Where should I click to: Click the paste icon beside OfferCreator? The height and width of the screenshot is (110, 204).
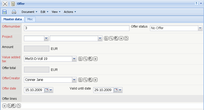[x=90, y=80]
